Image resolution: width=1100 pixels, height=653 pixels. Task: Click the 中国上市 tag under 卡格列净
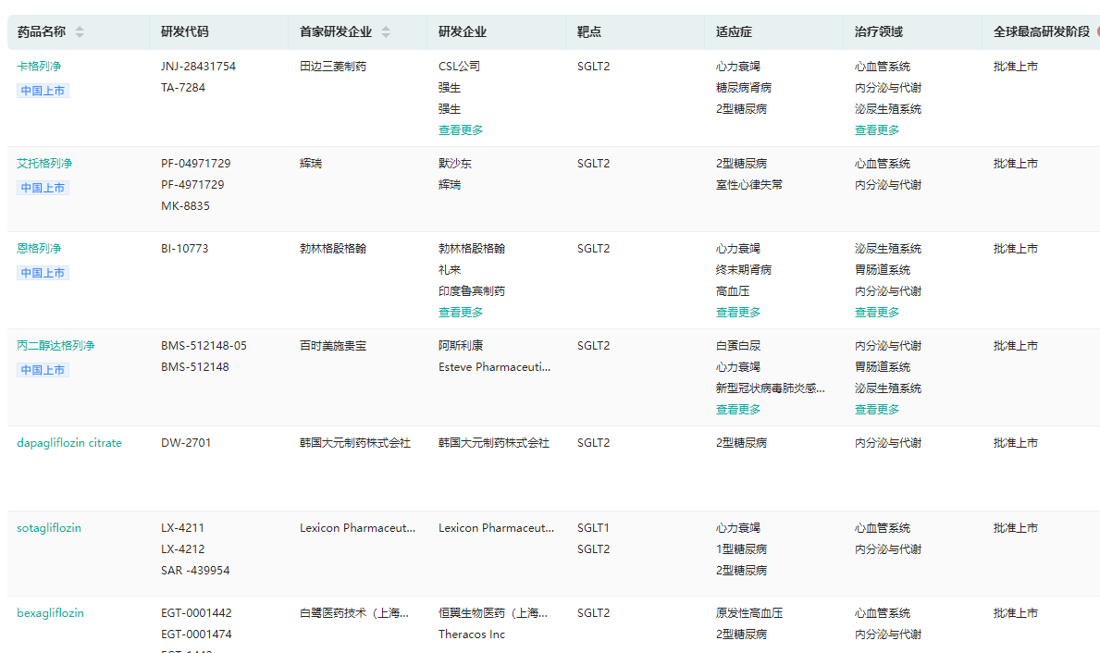click(x=43, y=91)
